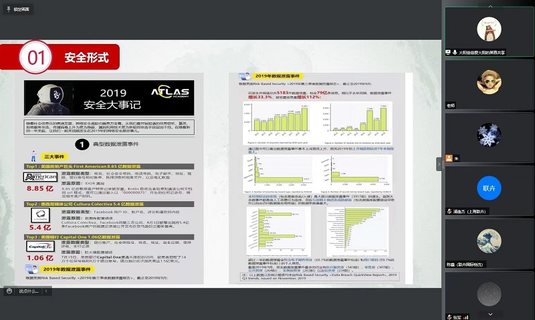Click the ATLAS Academy logo
This screenshot has height=320, width=535.
[170, 92]
